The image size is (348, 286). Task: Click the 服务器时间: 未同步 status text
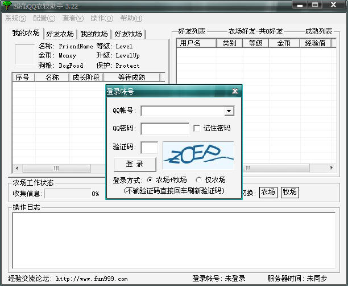click(x=297, y=279)
